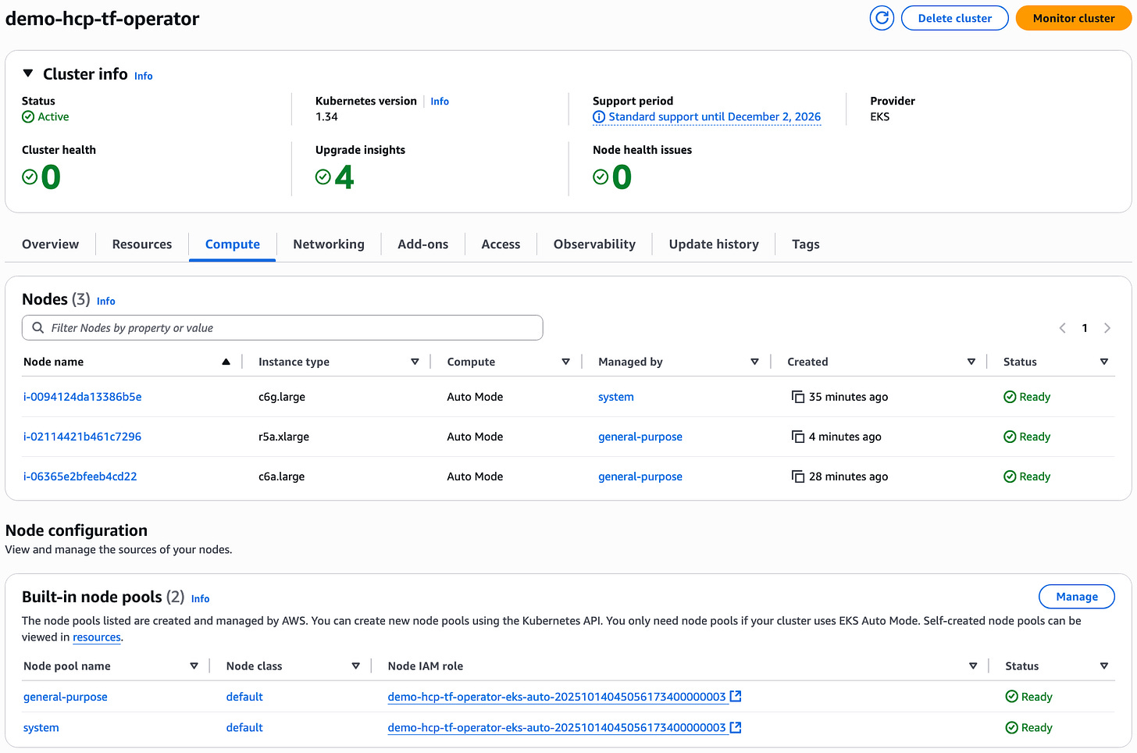1137x753 pixels.
Task: Click the copy icon beside "35 minutes ago"
Action: 798,397
